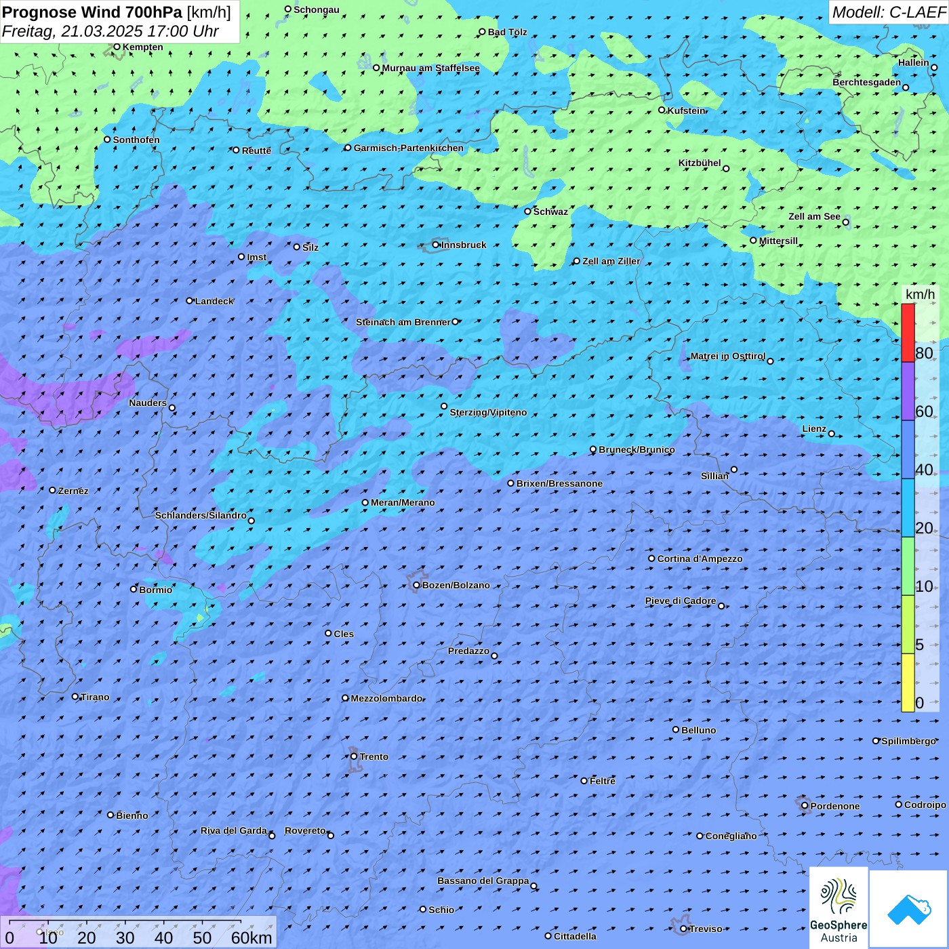Click the Meran/Merano label
Image resolution: width=949 pixels, height=949 pixels.
(x=403, y=502)
